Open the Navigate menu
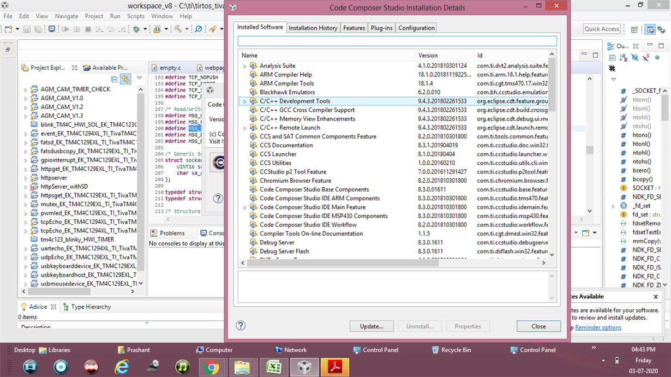The width and height of the screenshot is (671, 377). pos(67,16)
